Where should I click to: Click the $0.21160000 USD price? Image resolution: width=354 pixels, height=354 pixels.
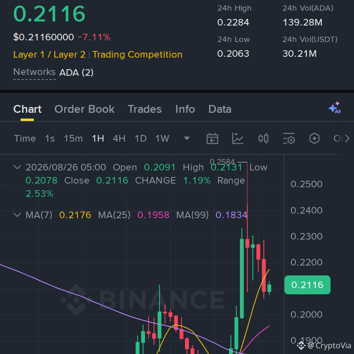(x=44, y=37)
